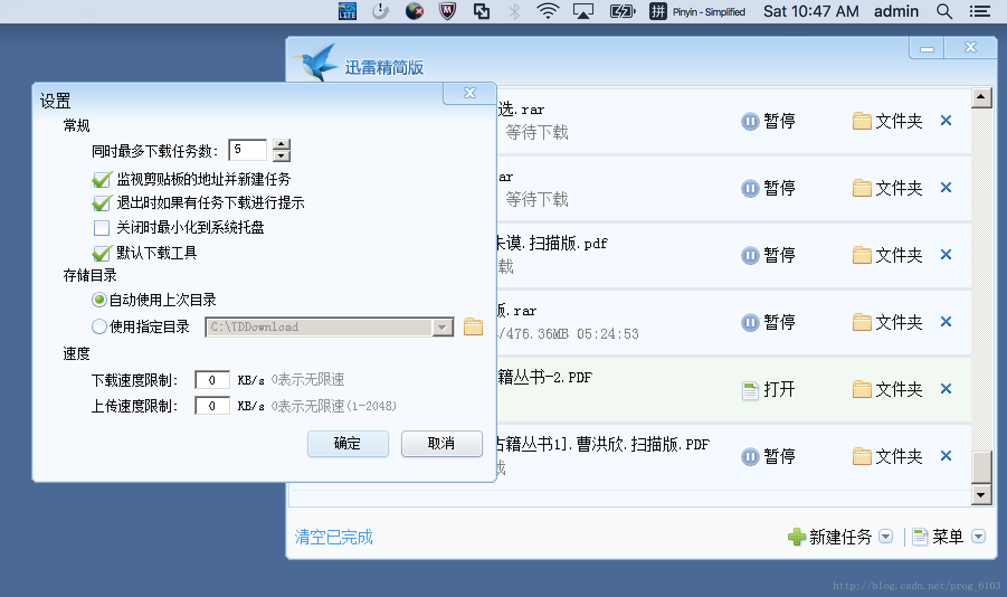Open the 菜单 dropdown arrow
1007x597 pixels.
(x=978, y=537)
